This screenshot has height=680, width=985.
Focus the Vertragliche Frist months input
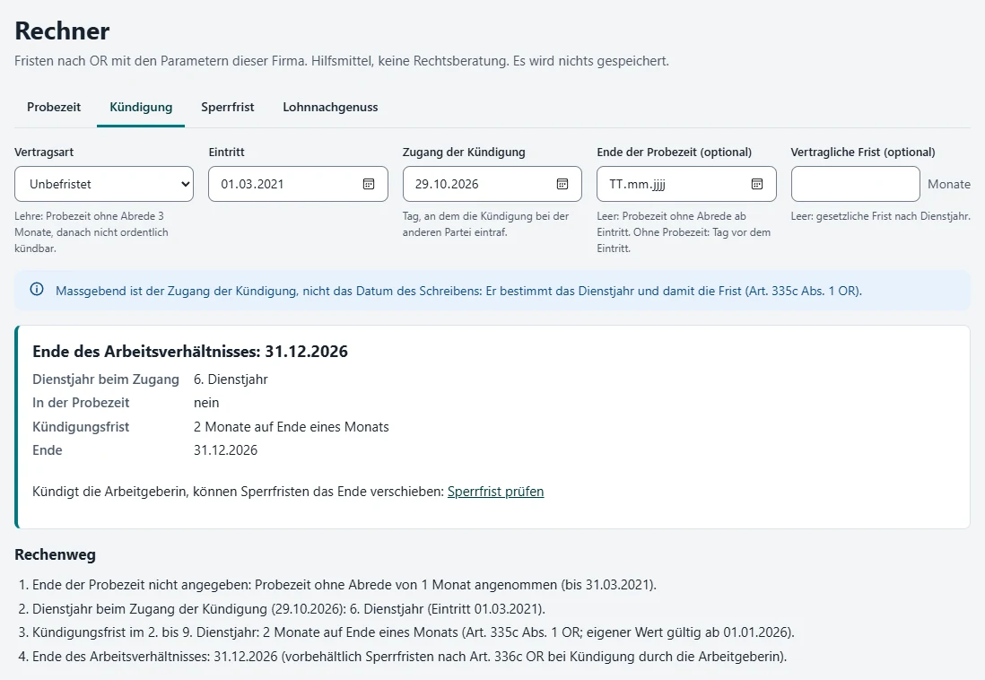(x=856, y=184)
